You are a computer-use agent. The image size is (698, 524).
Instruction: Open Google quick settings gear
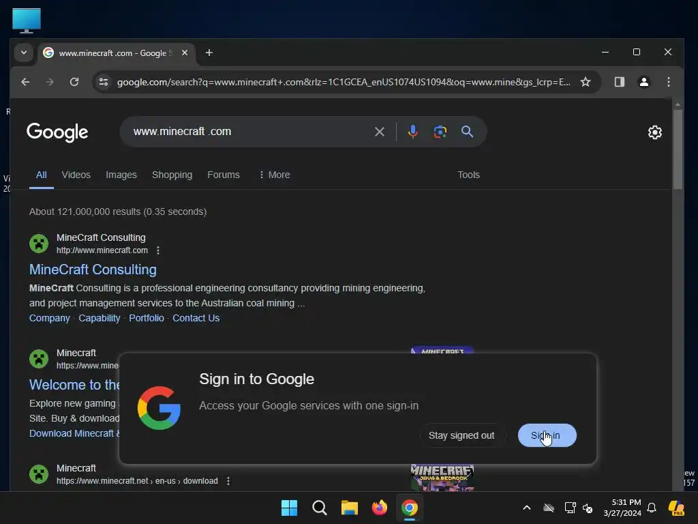coord(654,132)
